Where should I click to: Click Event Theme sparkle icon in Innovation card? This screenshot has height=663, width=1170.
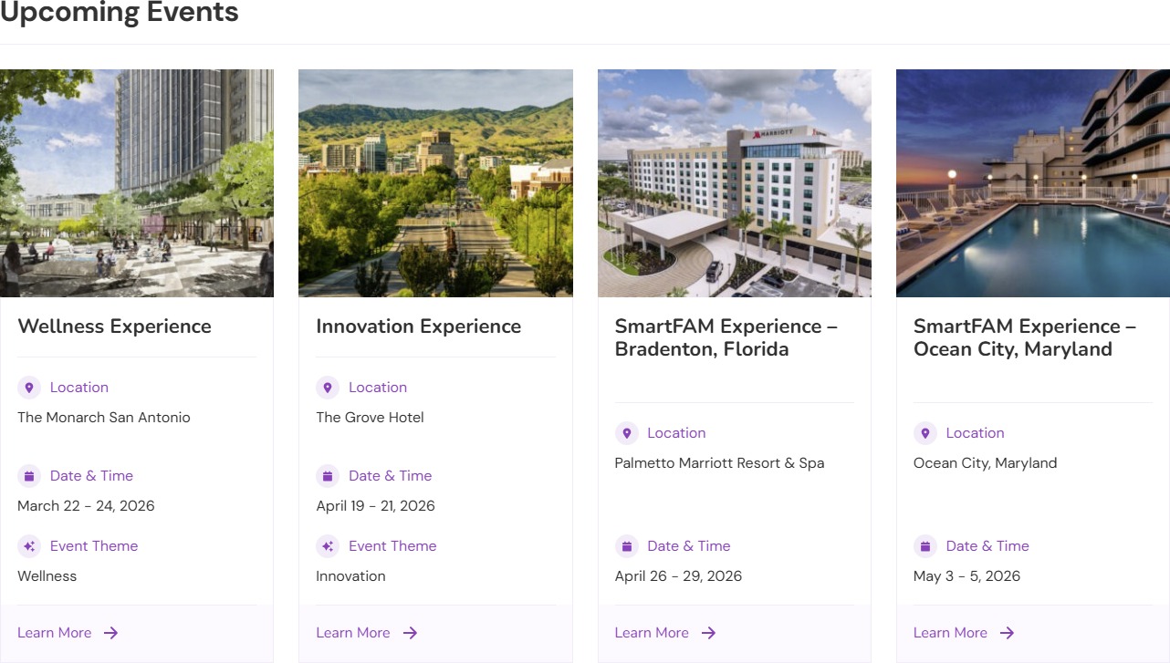pos(328,546)
